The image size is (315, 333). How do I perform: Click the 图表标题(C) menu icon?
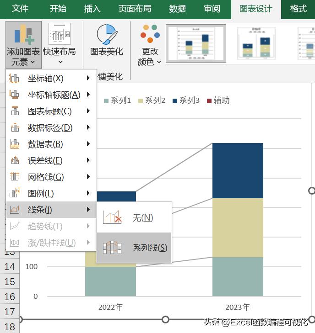(15, 111)
